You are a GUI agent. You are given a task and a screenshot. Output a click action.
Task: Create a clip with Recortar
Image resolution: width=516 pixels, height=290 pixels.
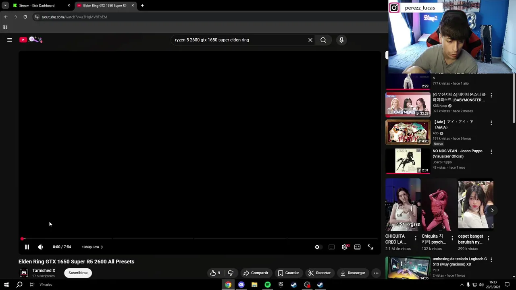319,273
